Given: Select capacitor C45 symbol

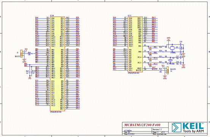Looking at the screenshot, I should pyautogui.click(x=180, y=57).
